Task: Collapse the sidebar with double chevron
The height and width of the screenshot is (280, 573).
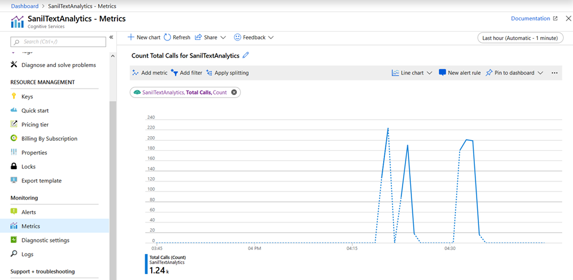Action: coord(111,37)
